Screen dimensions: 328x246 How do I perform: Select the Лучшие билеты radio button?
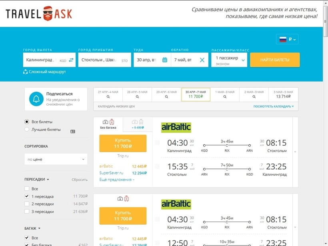coord(27,130)
